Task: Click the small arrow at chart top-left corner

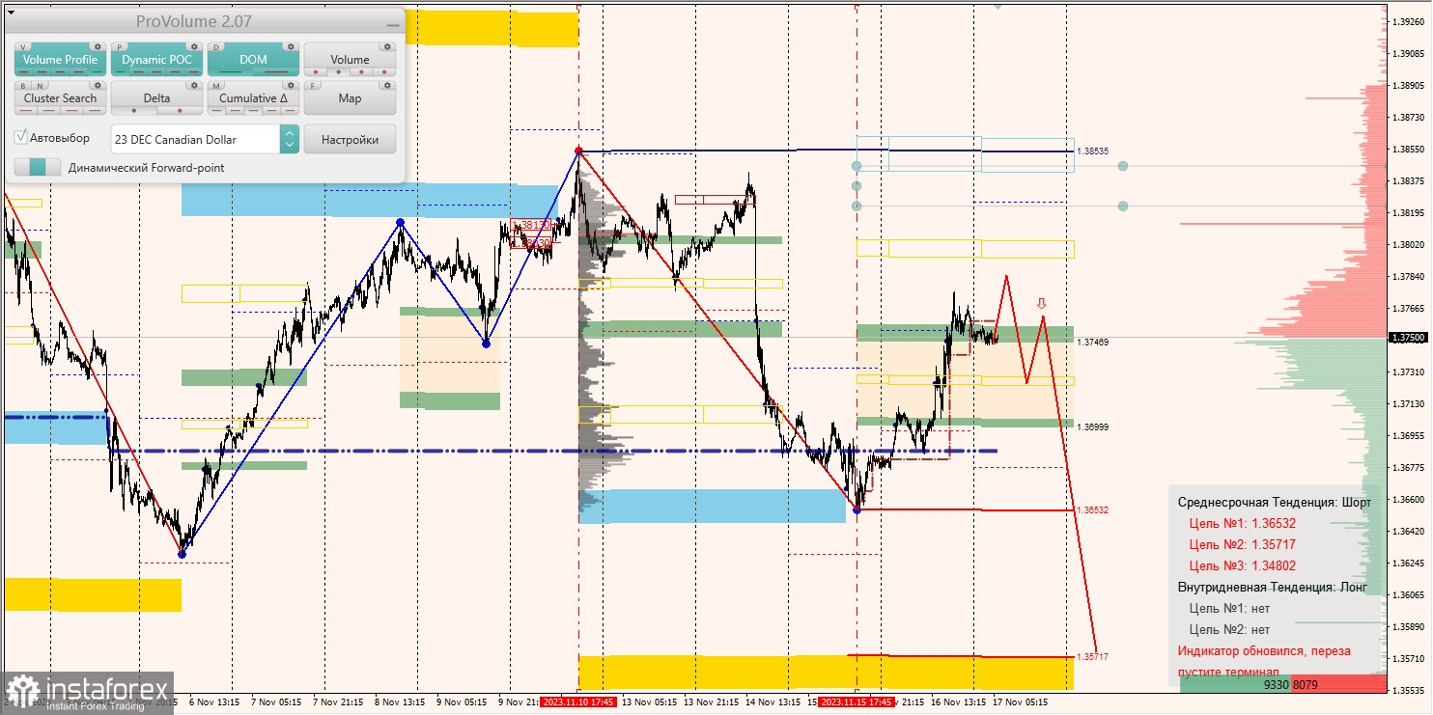Action: (11, 13)
